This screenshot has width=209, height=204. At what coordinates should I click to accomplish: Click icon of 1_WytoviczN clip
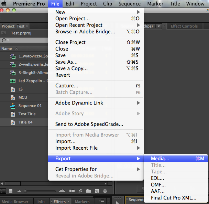13,56
